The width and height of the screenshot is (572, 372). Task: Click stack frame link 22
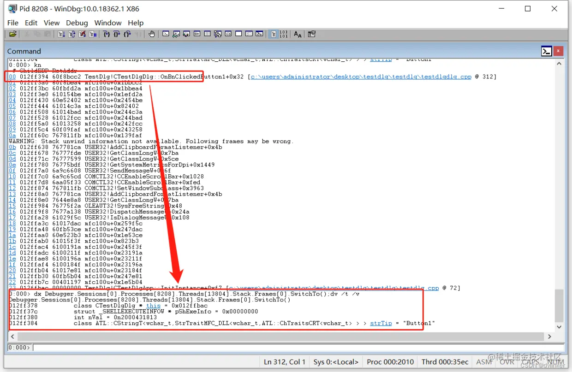tap(12, 282)
